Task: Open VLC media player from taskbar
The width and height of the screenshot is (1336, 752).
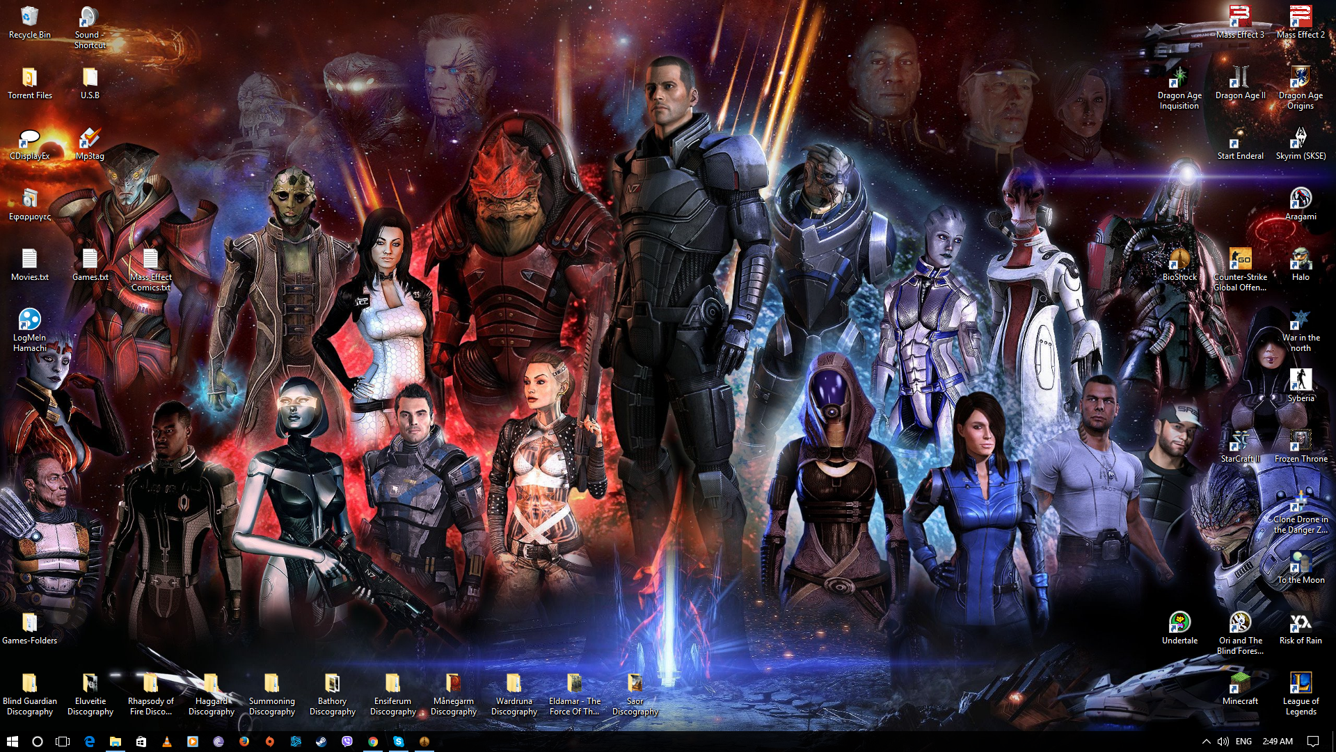Action: point(166,742)
